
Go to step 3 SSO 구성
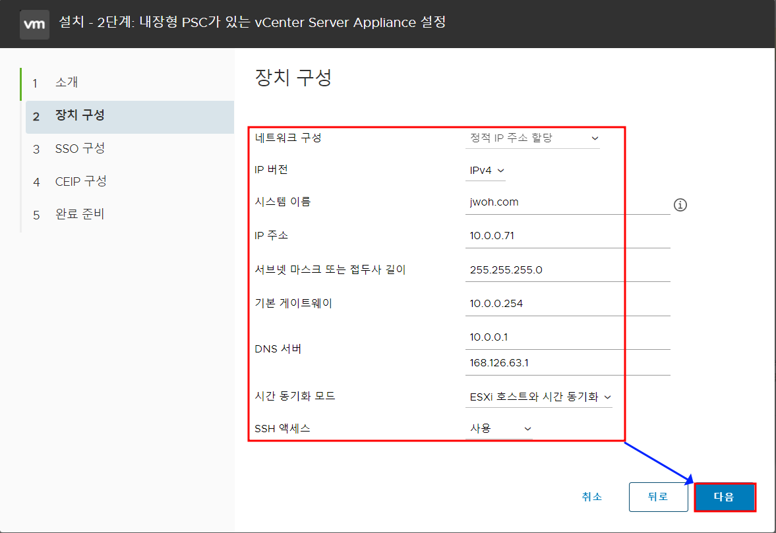pyautogui.click(x=130, y=149)
